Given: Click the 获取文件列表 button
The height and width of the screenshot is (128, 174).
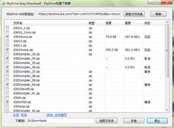Looking at the screenshot, I should click(134, 14).
